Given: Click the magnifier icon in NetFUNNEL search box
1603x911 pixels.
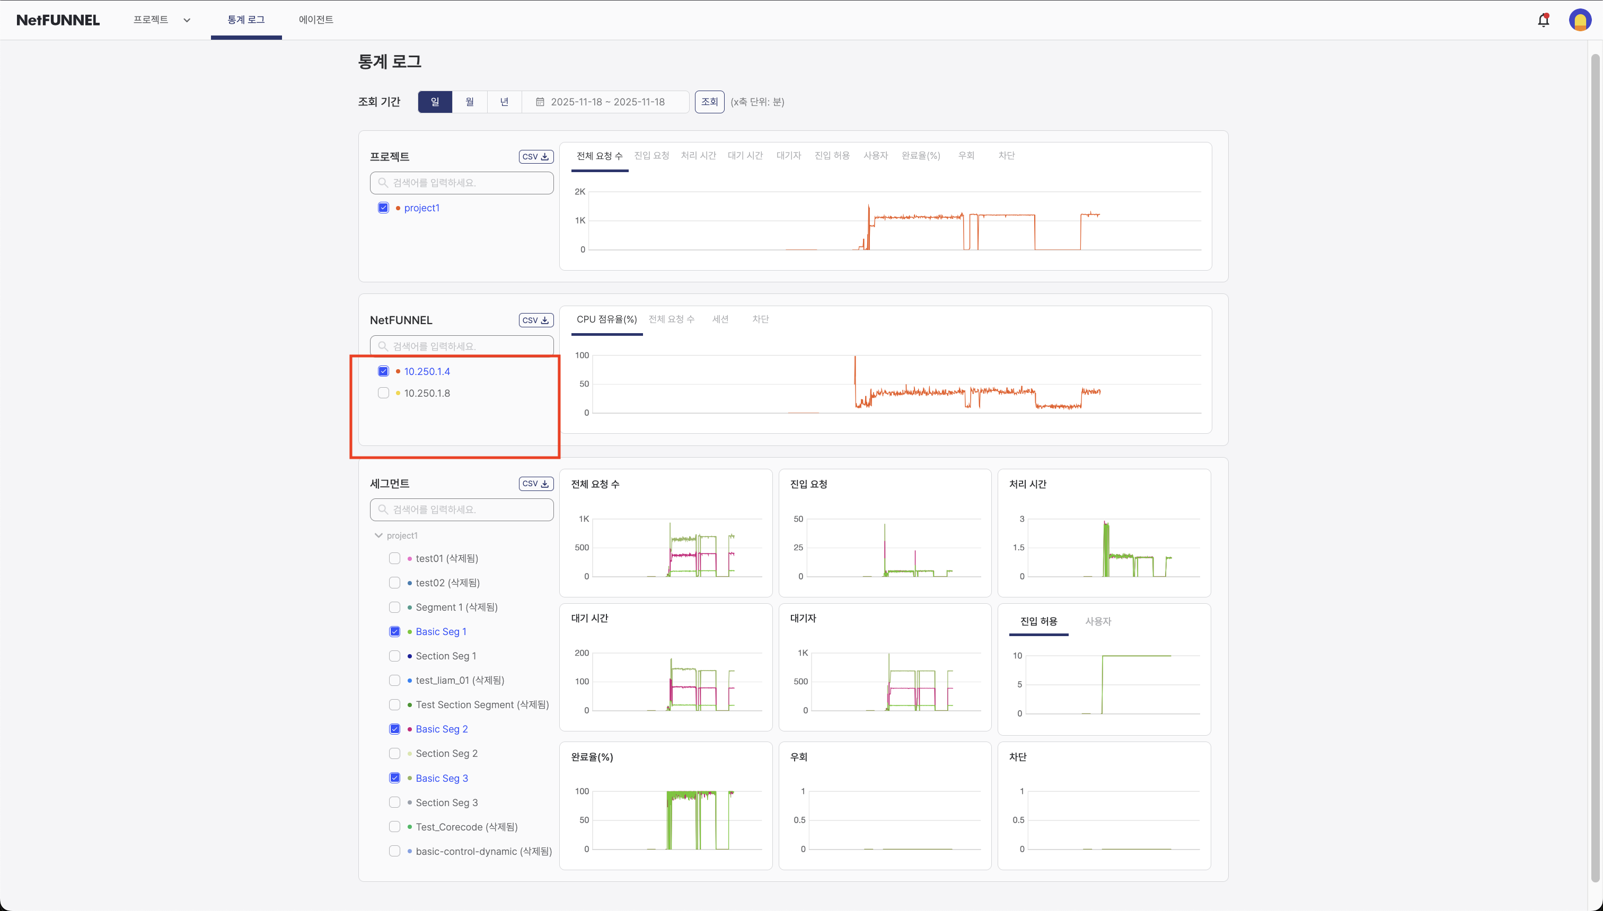Looking at the screenshot, I should click(x=384, y=345).
